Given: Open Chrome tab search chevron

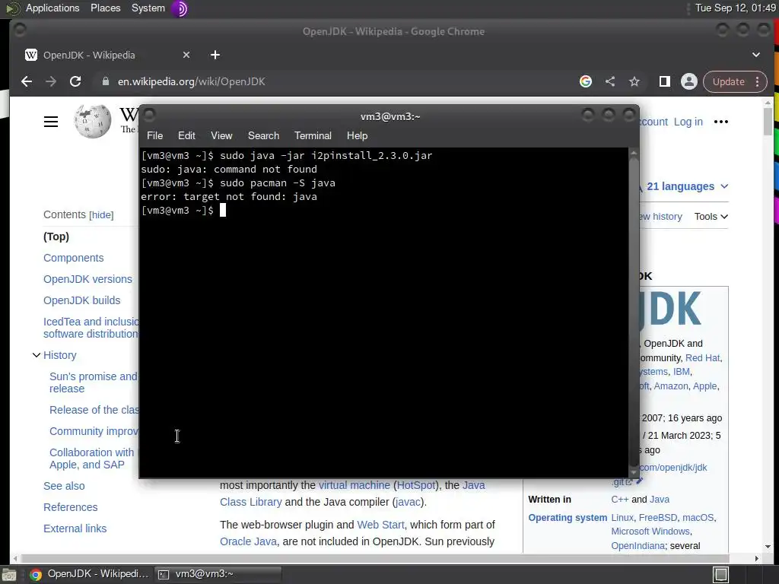Looking at the screenshot, I should 756,55.
